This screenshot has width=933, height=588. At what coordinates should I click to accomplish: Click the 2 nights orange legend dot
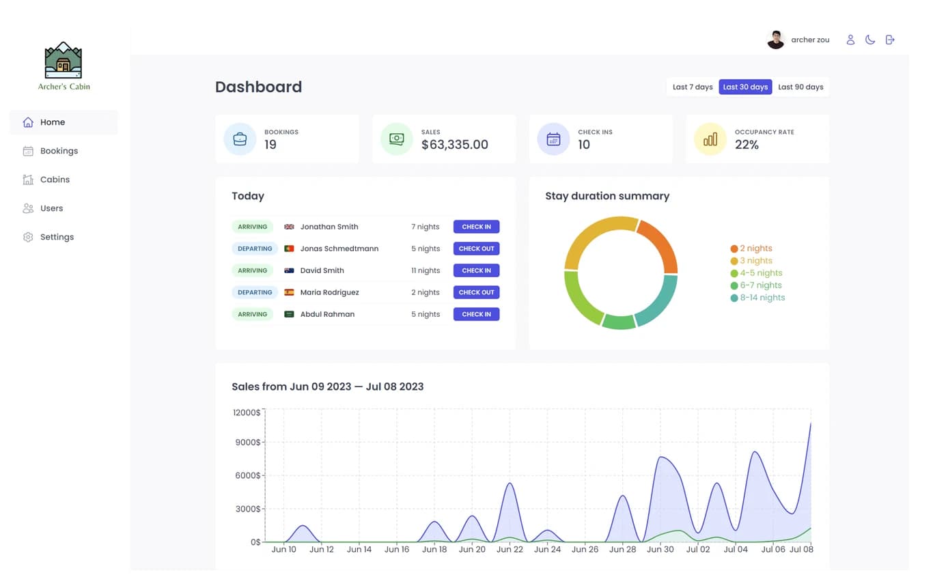(x=734, y=249)
